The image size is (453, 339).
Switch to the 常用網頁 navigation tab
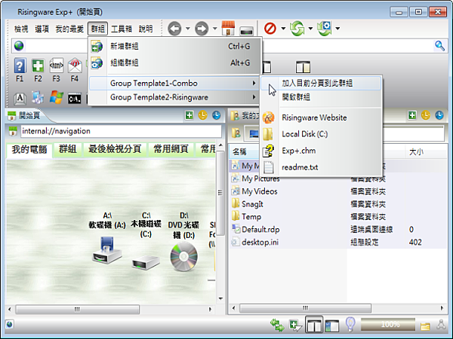171,149
